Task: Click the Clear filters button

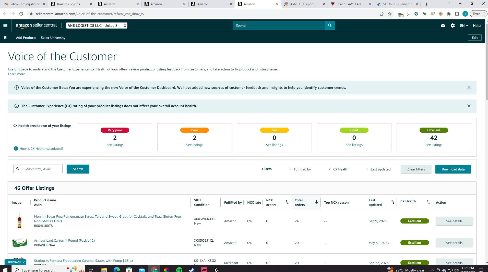Action: [416, 169]
